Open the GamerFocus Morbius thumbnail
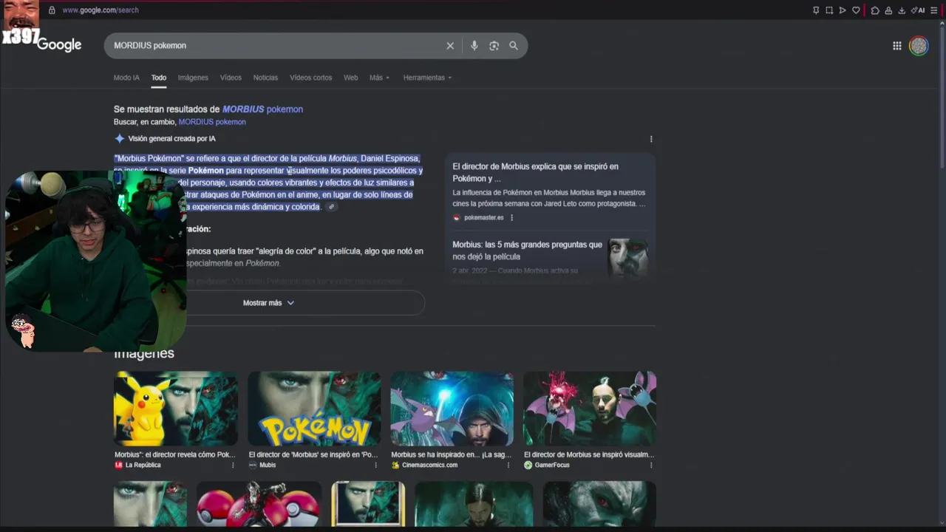Viewport: 946px width, 532px height. coord(590,409)
